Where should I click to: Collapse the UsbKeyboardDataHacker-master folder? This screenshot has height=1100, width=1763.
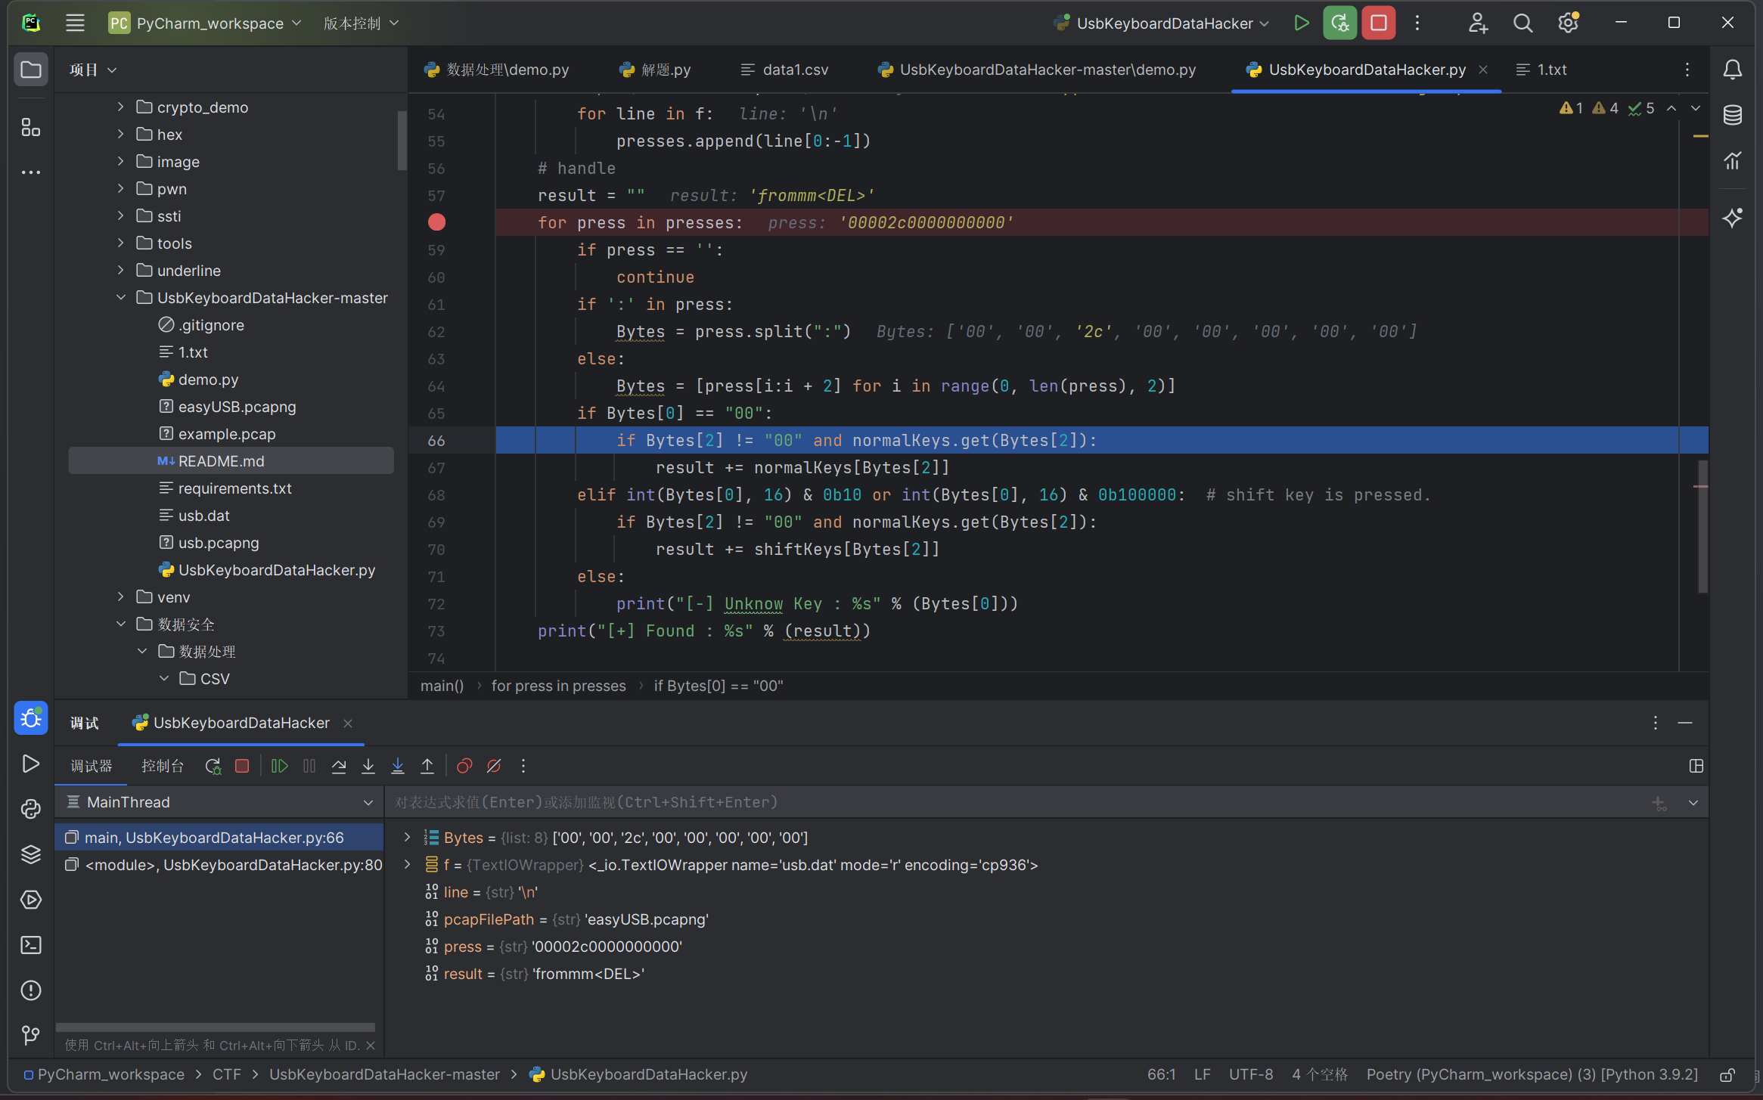[x=120, y=298]
